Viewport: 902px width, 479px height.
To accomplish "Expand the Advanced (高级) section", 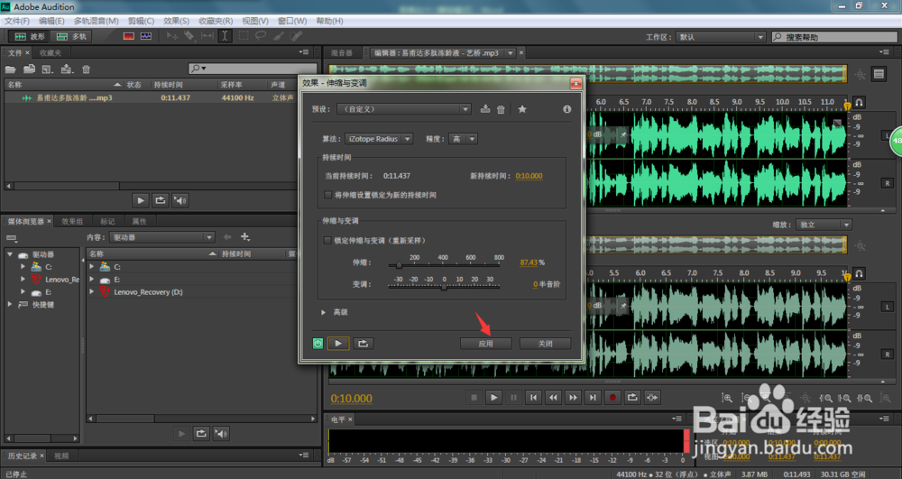I will tap(323, 312).
